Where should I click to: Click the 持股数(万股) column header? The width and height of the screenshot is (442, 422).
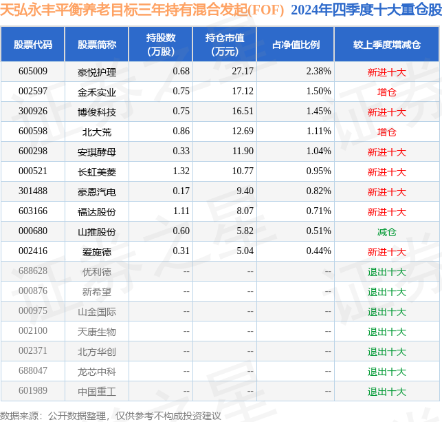[161, 45]
